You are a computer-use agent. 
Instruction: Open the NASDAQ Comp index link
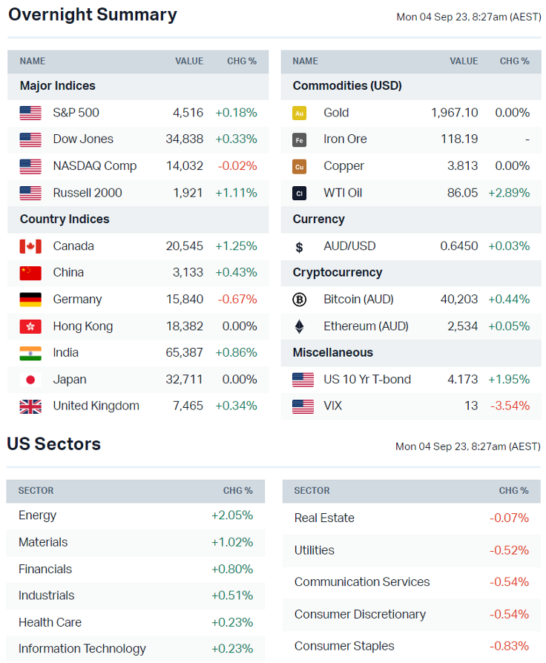[x=94, y=166]
